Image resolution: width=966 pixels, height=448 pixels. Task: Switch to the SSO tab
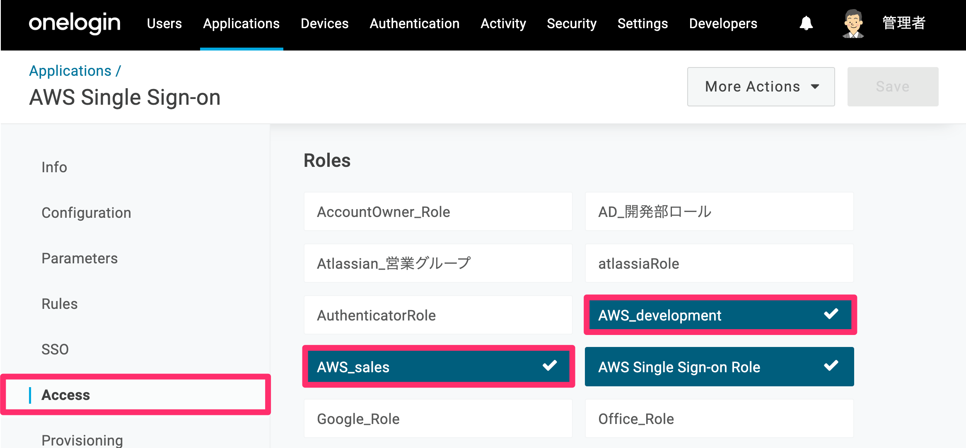click(x=55, y=349)
